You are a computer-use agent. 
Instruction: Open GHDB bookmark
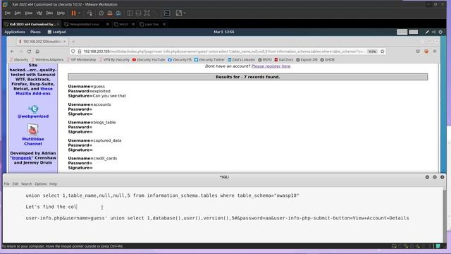(x=327, y=59)
